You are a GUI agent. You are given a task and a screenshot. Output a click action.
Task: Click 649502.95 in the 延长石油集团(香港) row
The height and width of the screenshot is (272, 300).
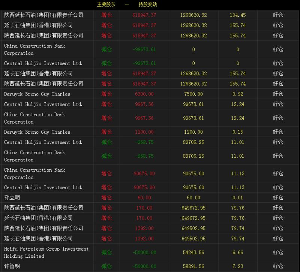[x=193, y=239]
